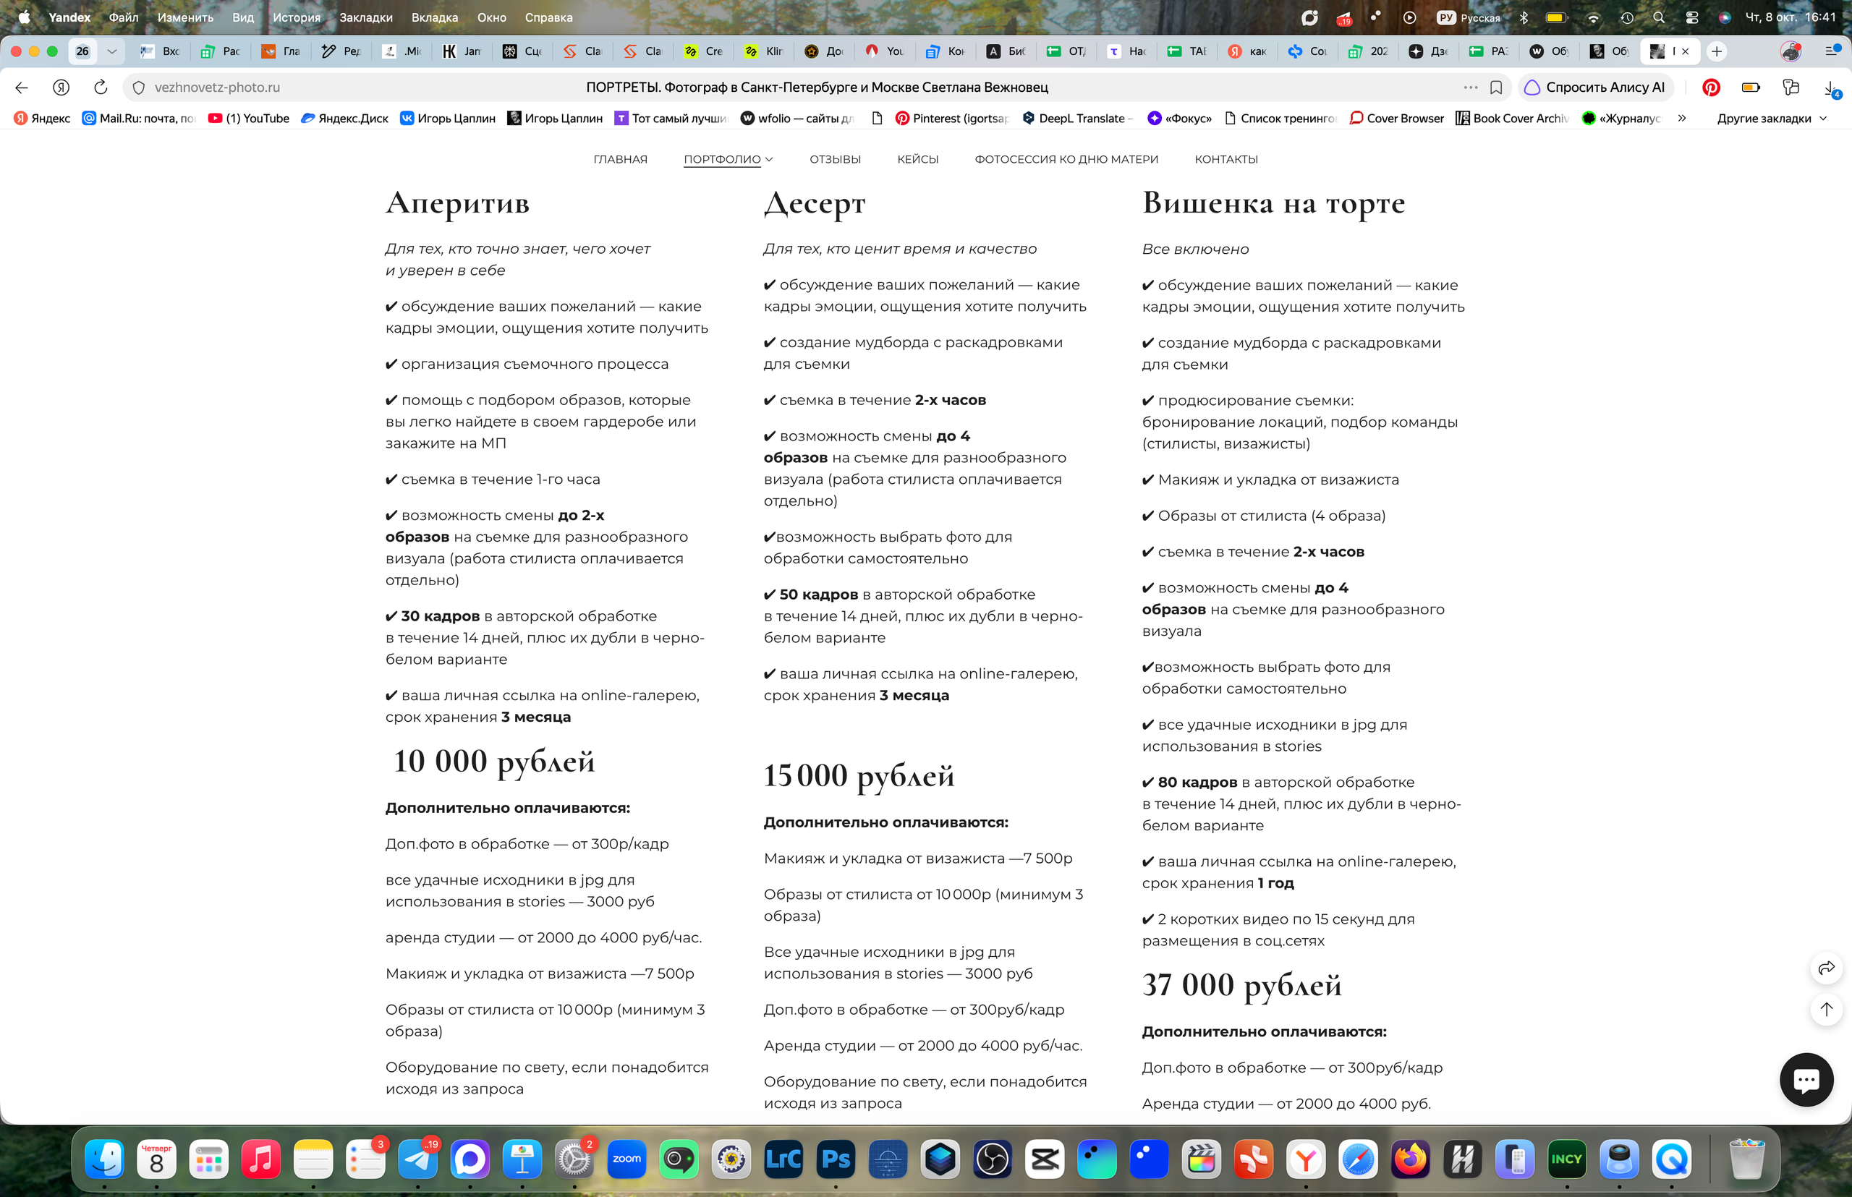Go back with the browser back arrow
This screenshot has width=1852, height=1197.
(x=22, y=87)
